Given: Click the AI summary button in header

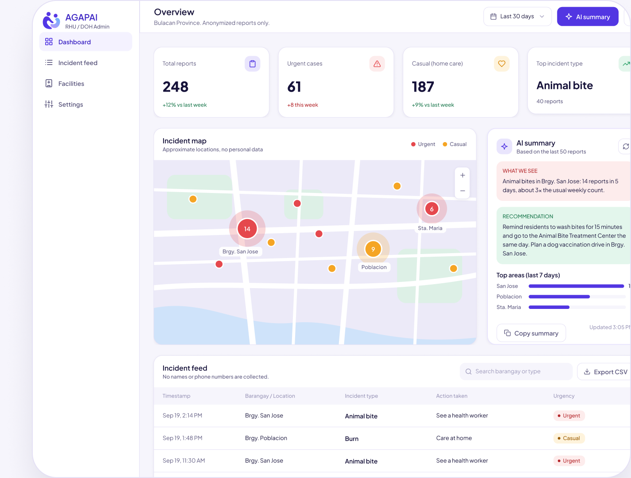Looking at the screenshot, I should coord(588,16).
